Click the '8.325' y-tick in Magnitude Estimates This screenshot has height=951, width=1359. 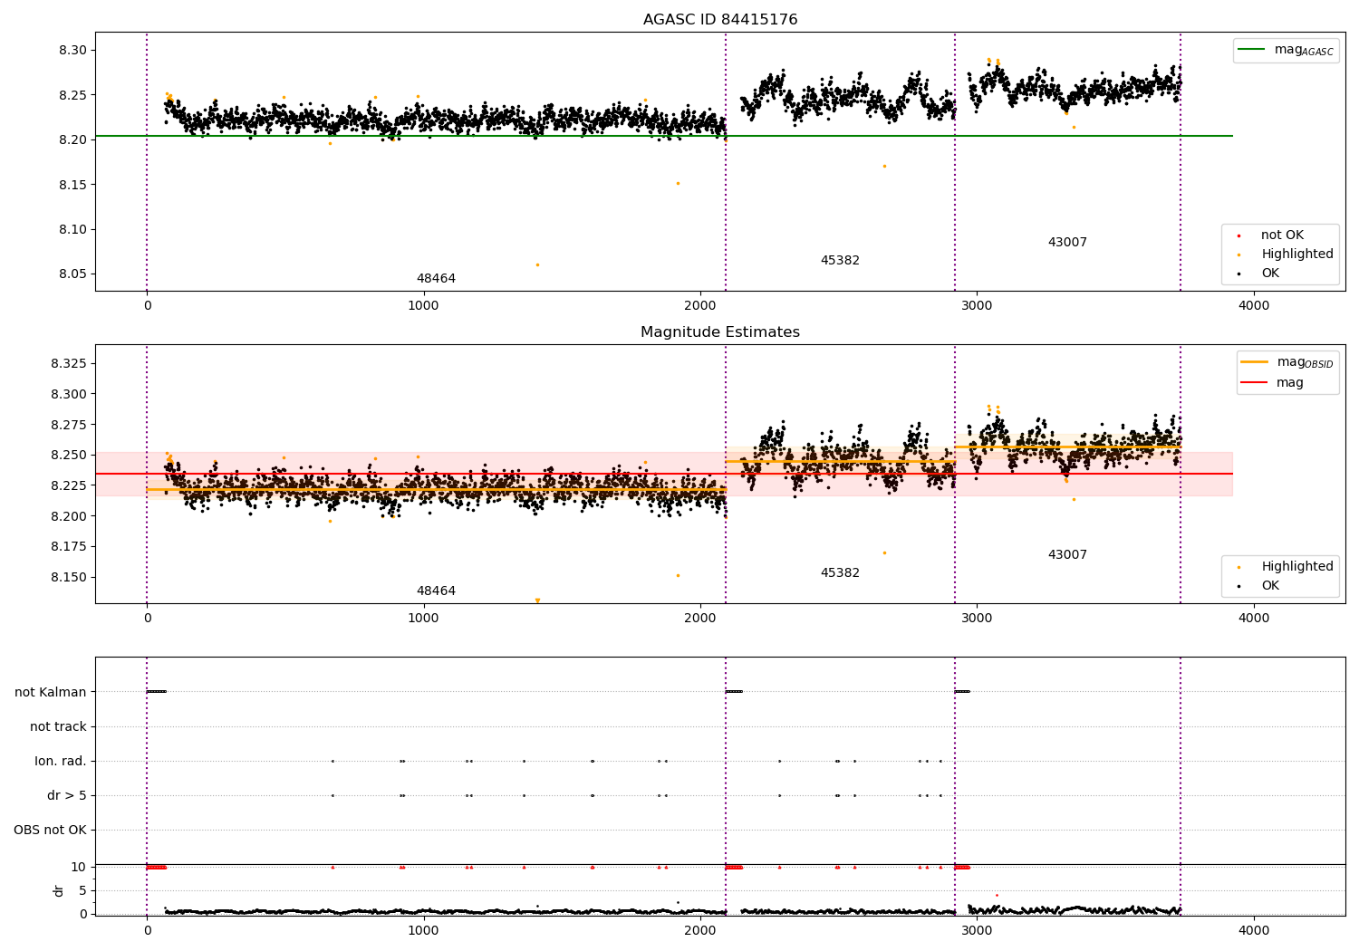point(69,363)
